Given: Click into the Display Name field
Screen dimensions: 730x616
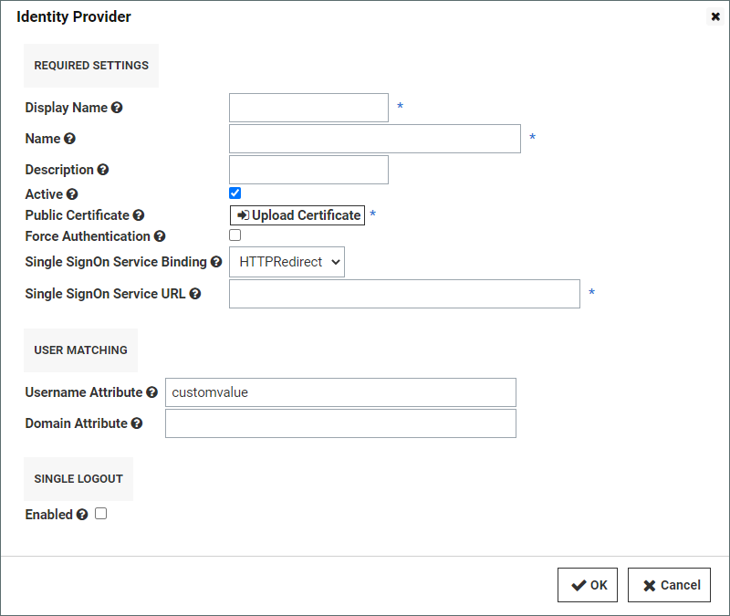Looking at the screenshot, I should pyautogui.click(x=308, y=108).
